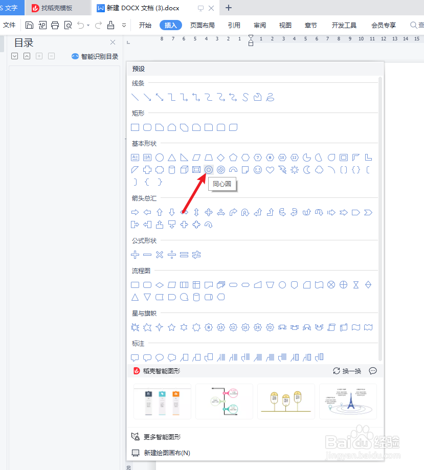
Task: Select the heart shape
Action: click(x=270, y=170)
